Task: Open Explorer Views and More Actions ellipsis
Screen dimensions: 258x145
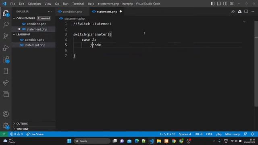Action: (x=50, y=11)
